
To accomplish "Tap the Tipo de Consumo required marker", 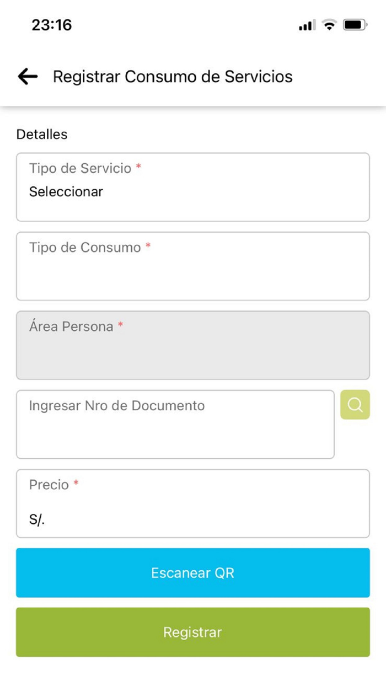I will (148, 246).
